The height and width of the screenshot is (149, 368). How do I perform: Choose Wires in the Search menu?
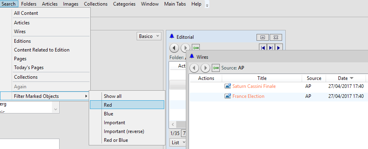[x=45, y=32]
